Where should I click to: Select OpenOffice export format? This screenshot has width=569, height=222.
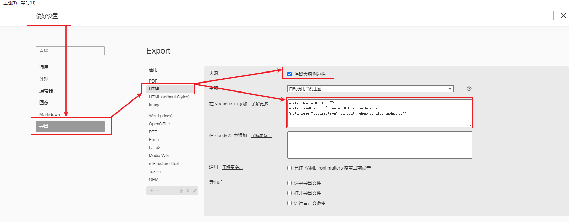pyautogui.click(x=159, y=124)
